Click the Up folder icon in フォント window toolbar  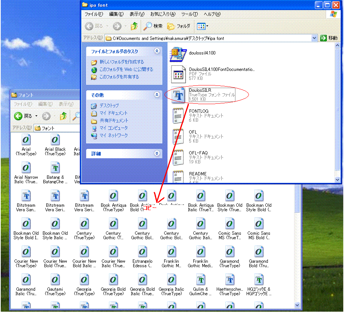point(63,116)
